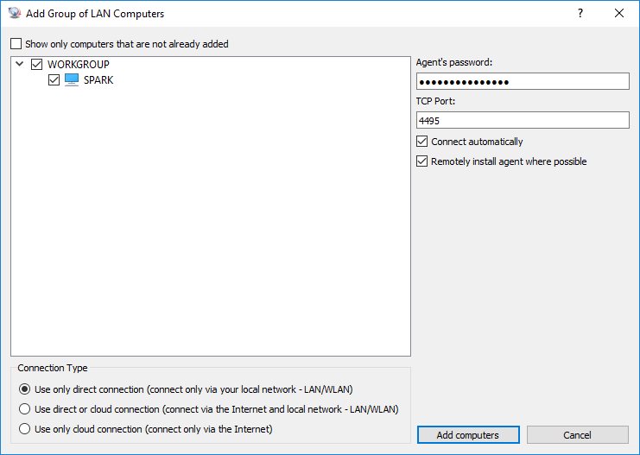The width and height of the screenshot is (640, 455).
Task: Collapse the WORKGROUP tree node
Action: [19, 65]
